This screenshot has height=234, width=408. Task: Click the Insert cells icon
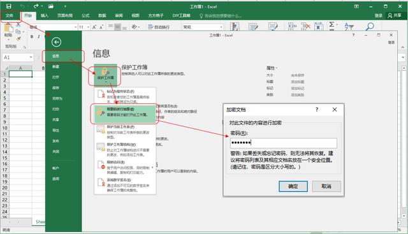pyautogui.click(x=292, y=27)
